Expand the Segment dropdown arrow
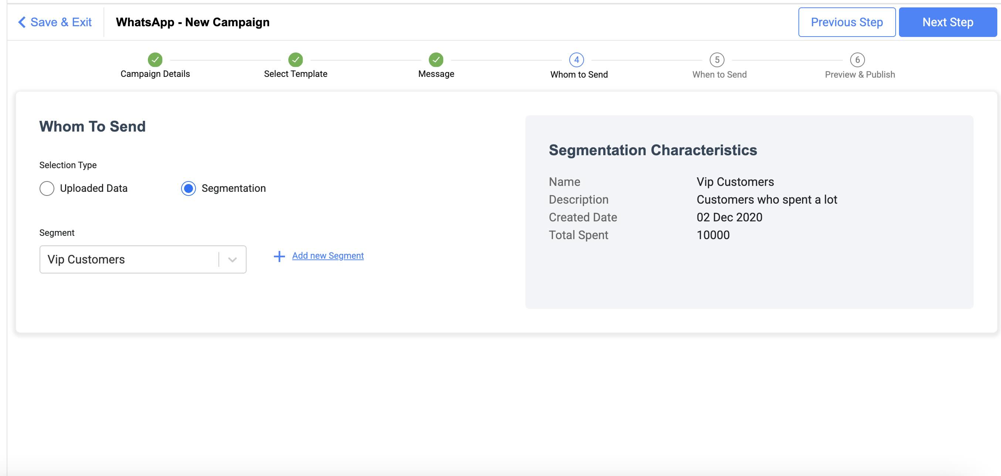Image resolution: width=1001 pixels, height=476 pixels. click(x=233, y=259)
